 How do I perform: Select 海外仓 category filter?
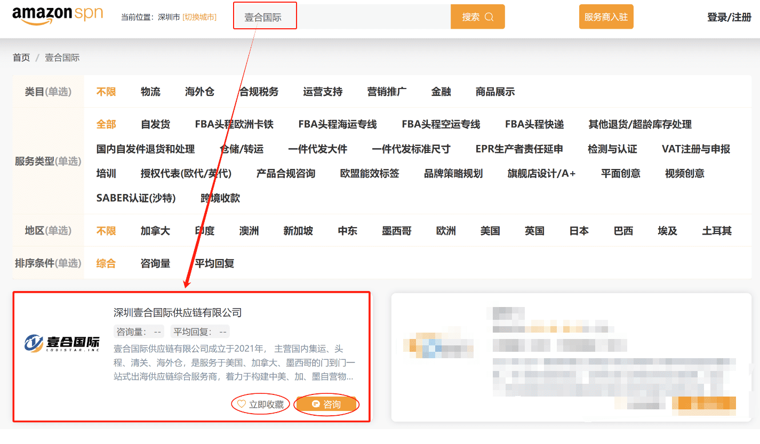tap(199, 92)
